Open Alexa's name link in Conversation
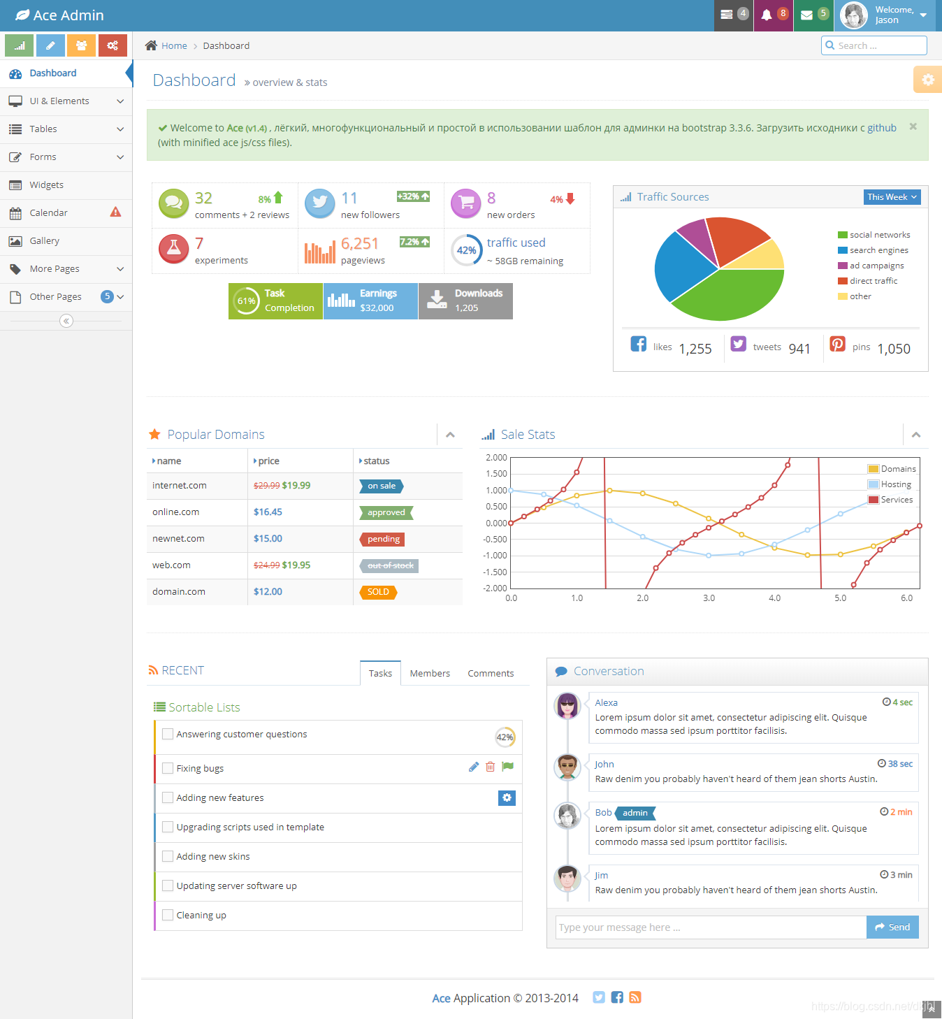 tap(606, 702)
